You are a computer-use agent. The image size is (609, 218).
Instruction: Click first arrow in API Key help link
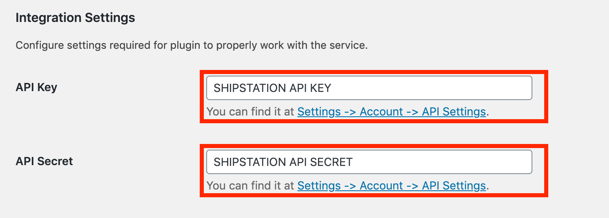pos(350,112)
